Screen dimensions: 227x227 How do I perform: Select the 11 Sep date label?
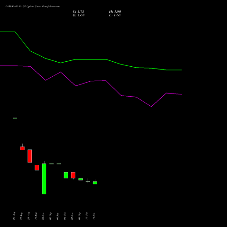click(94, 216)
